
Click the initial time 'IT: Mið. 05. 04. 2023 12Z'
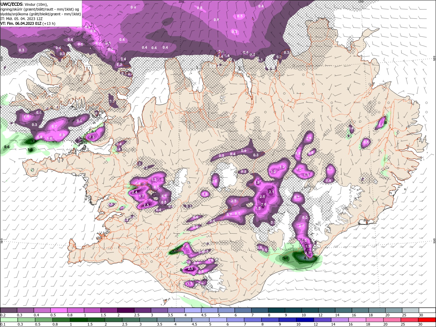click(21, 19)
